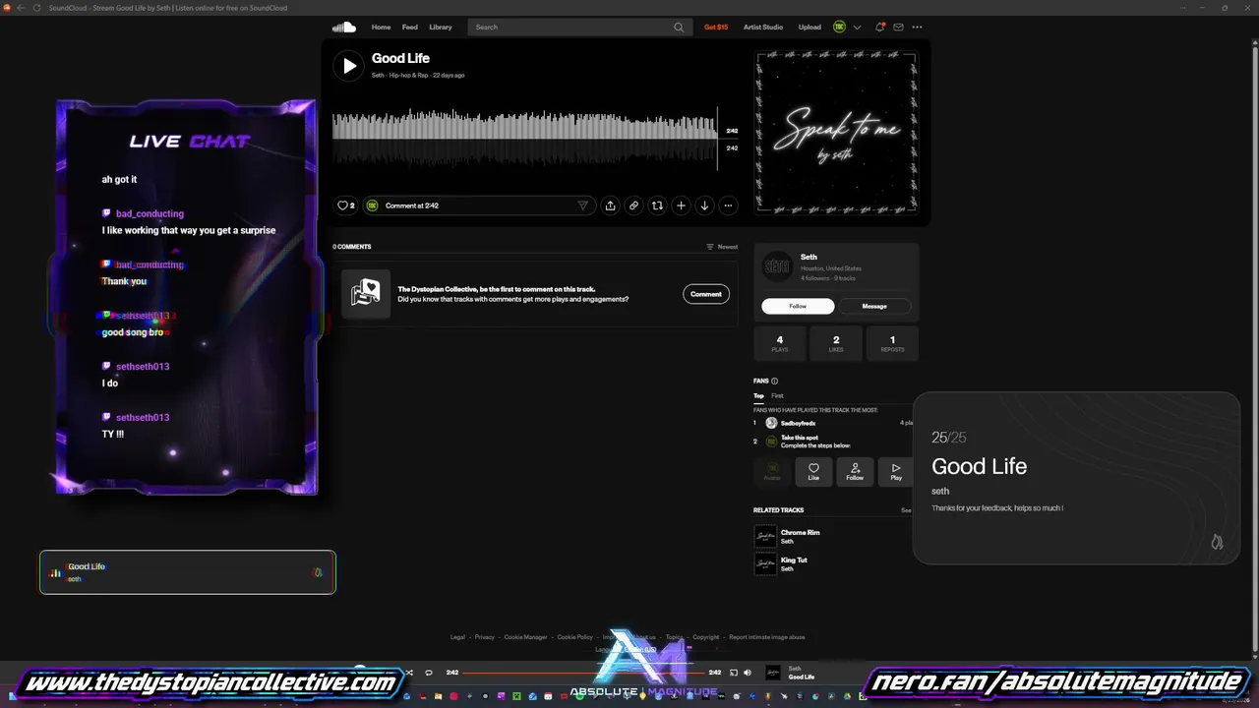The width and height of the screenshot is (1259, 708).
Task: Copy the track link with chain icon
Action: pyautogui.click(x=633, y=206)
